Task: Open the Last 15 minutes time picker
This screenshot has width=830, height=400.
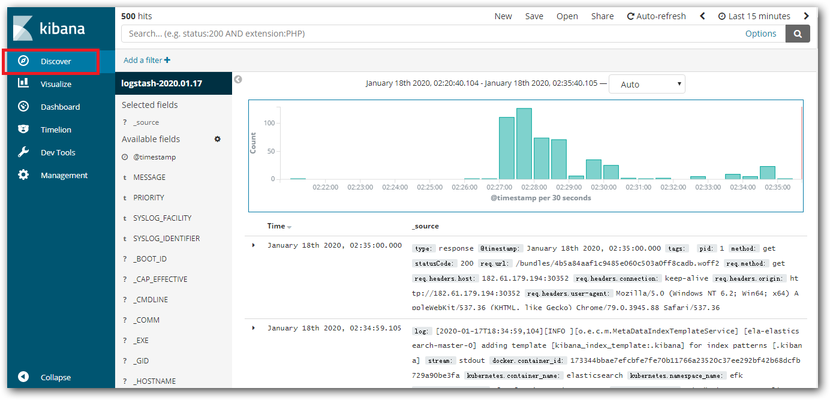Action: (x=754, y=16)
